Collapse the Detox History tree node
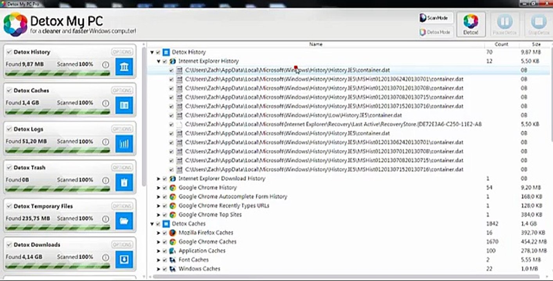553x281 pixels. click(152, 52)
